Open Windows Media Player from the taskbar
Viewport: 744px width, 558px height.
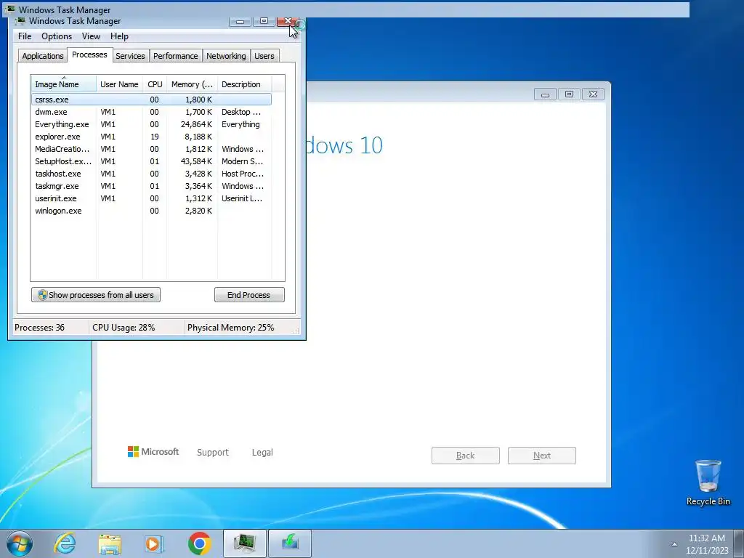click(154, 543)
